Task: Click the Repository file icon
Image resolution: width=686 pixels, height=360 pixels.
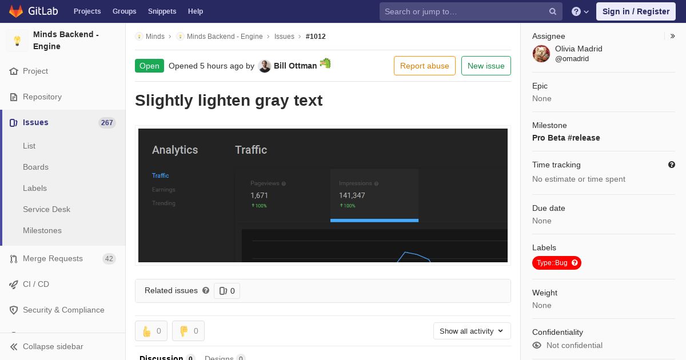Action: coord(14,97)
